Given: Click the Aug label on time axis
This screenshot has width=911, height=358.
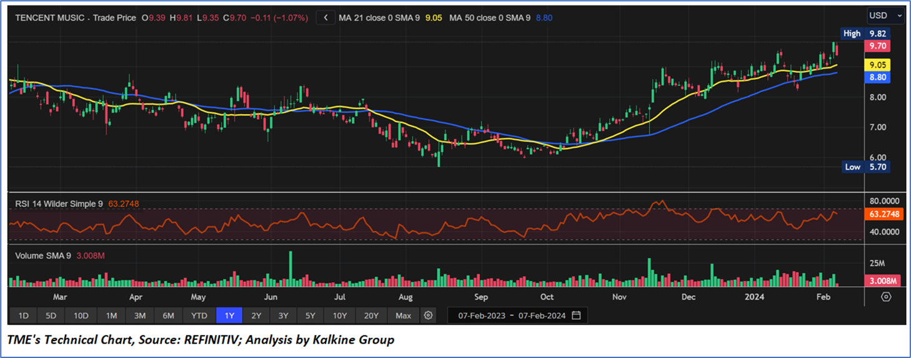Looking at the screenshot, I should pyautogui.click(x=406, y=297).
